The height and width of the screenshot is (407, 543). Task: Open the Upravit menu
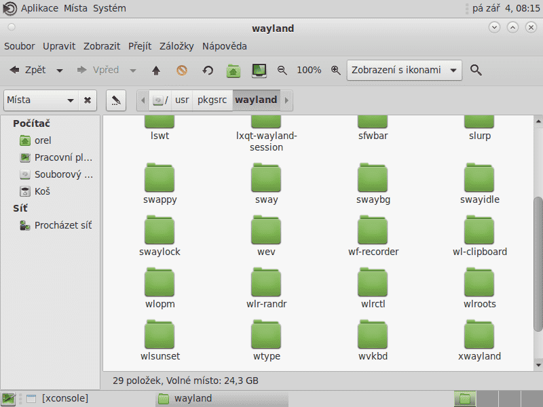[x=59, y=46]
